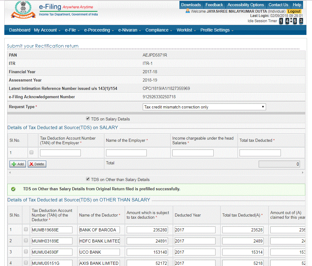Click the salary Total field showing 0
Screen dimensions: 312x266
click(x=279, y=164)
